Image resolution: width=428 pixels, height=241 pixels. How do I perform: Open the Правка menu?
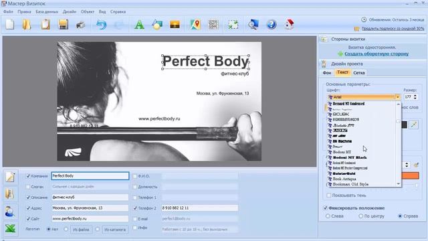[24, 12]
